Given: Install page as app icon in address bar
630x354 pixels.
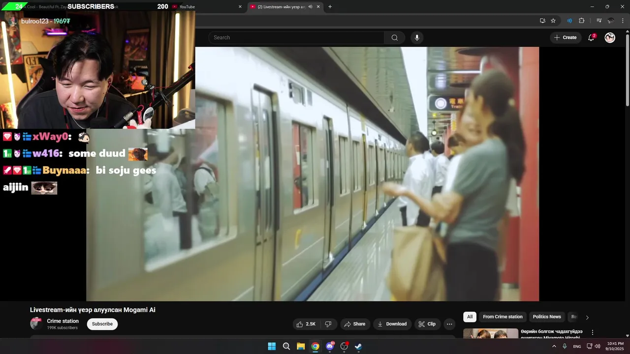Looking at the screenshot, I should pos(542,21).
